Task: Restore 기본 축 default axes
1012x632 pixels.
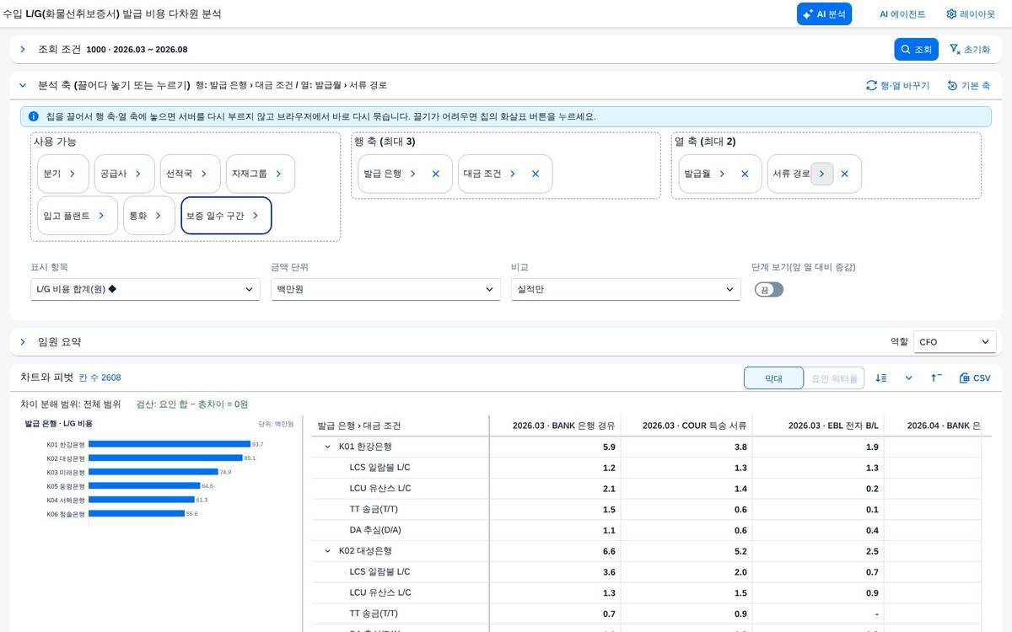Action: (x=968, y=85)
